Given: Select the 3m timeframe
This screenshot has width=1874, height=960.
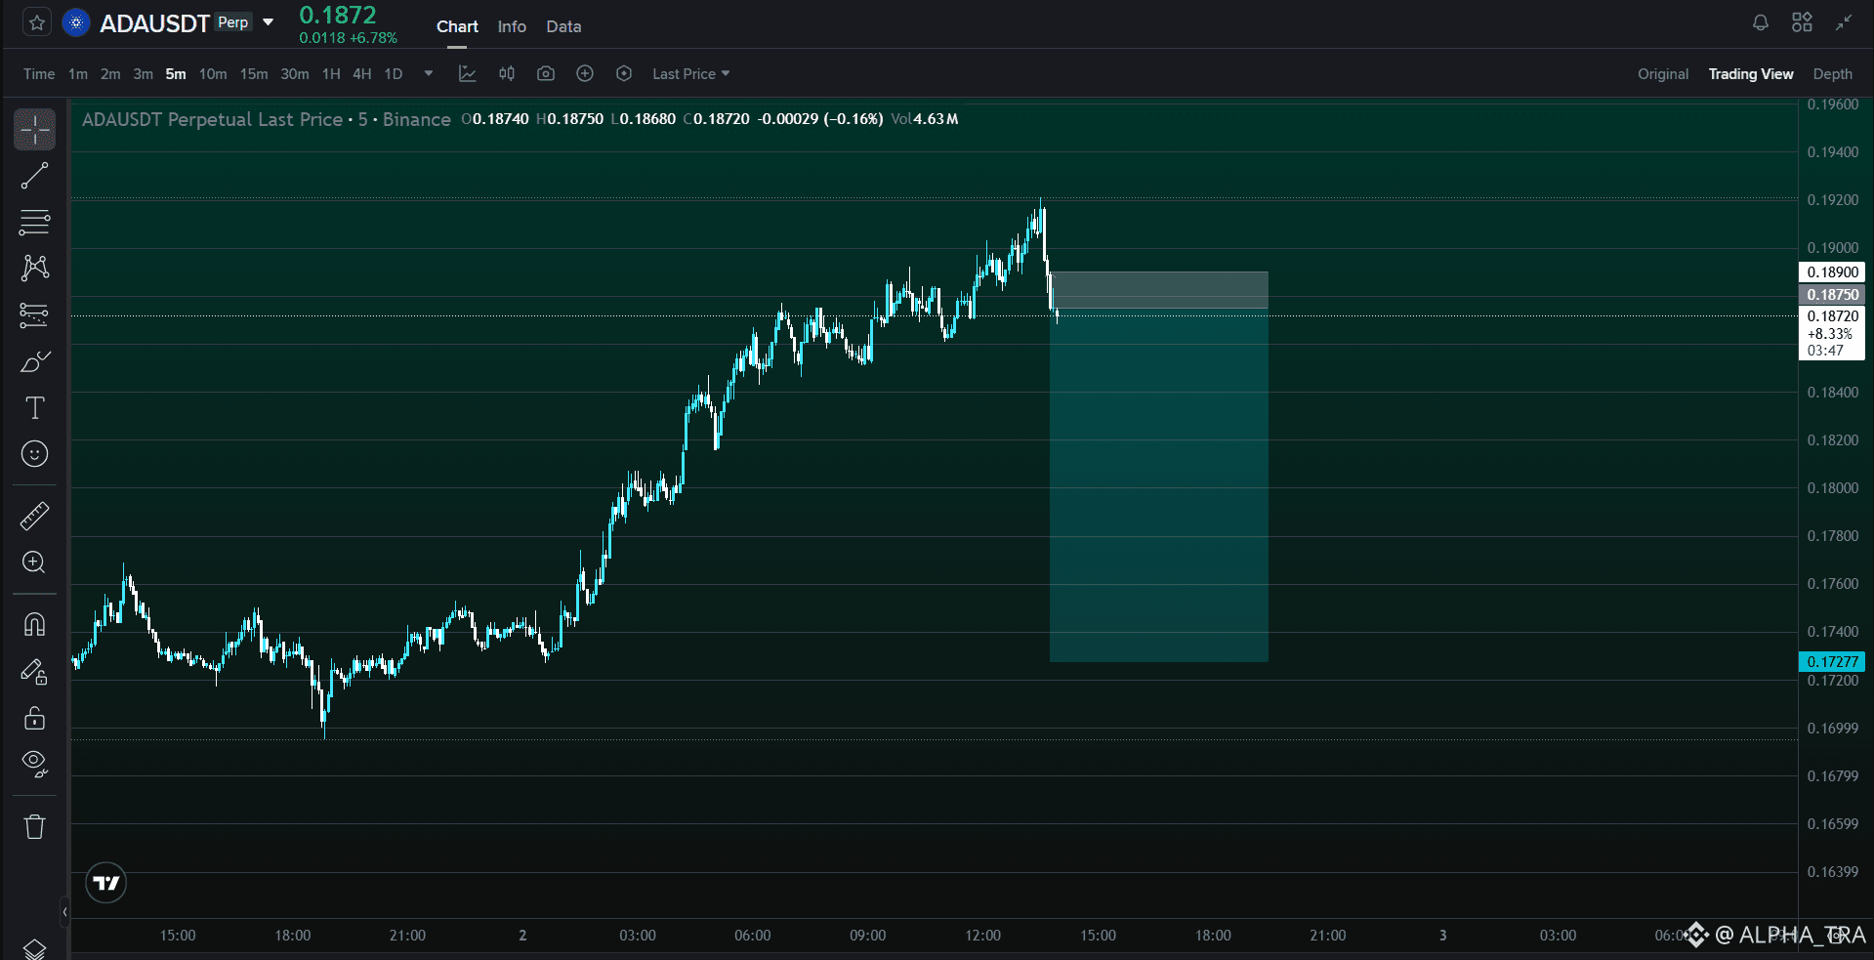Looking at the screenshot, I should [x=143, y=74].
